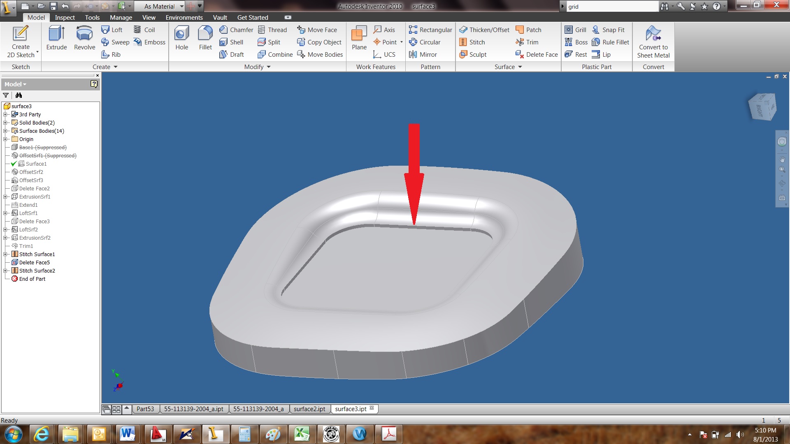Choose the Sweep tool
The image size is (790, 444).
pyautogui.click(x=115, y=42)
